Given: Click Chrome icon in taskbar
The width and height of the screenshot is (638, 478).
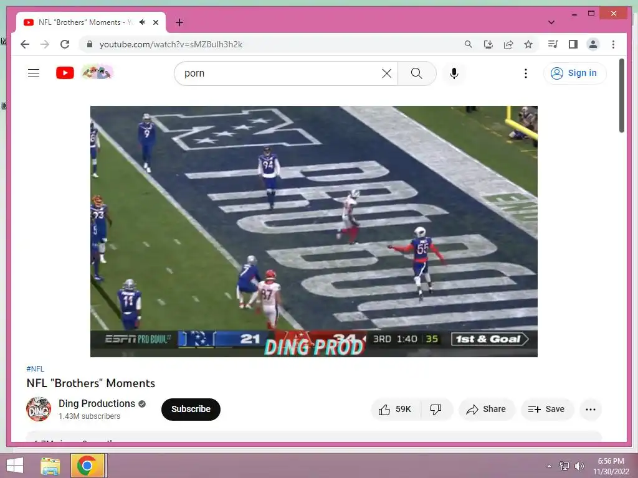Looking at the screenshot, I should pos(87,466).
